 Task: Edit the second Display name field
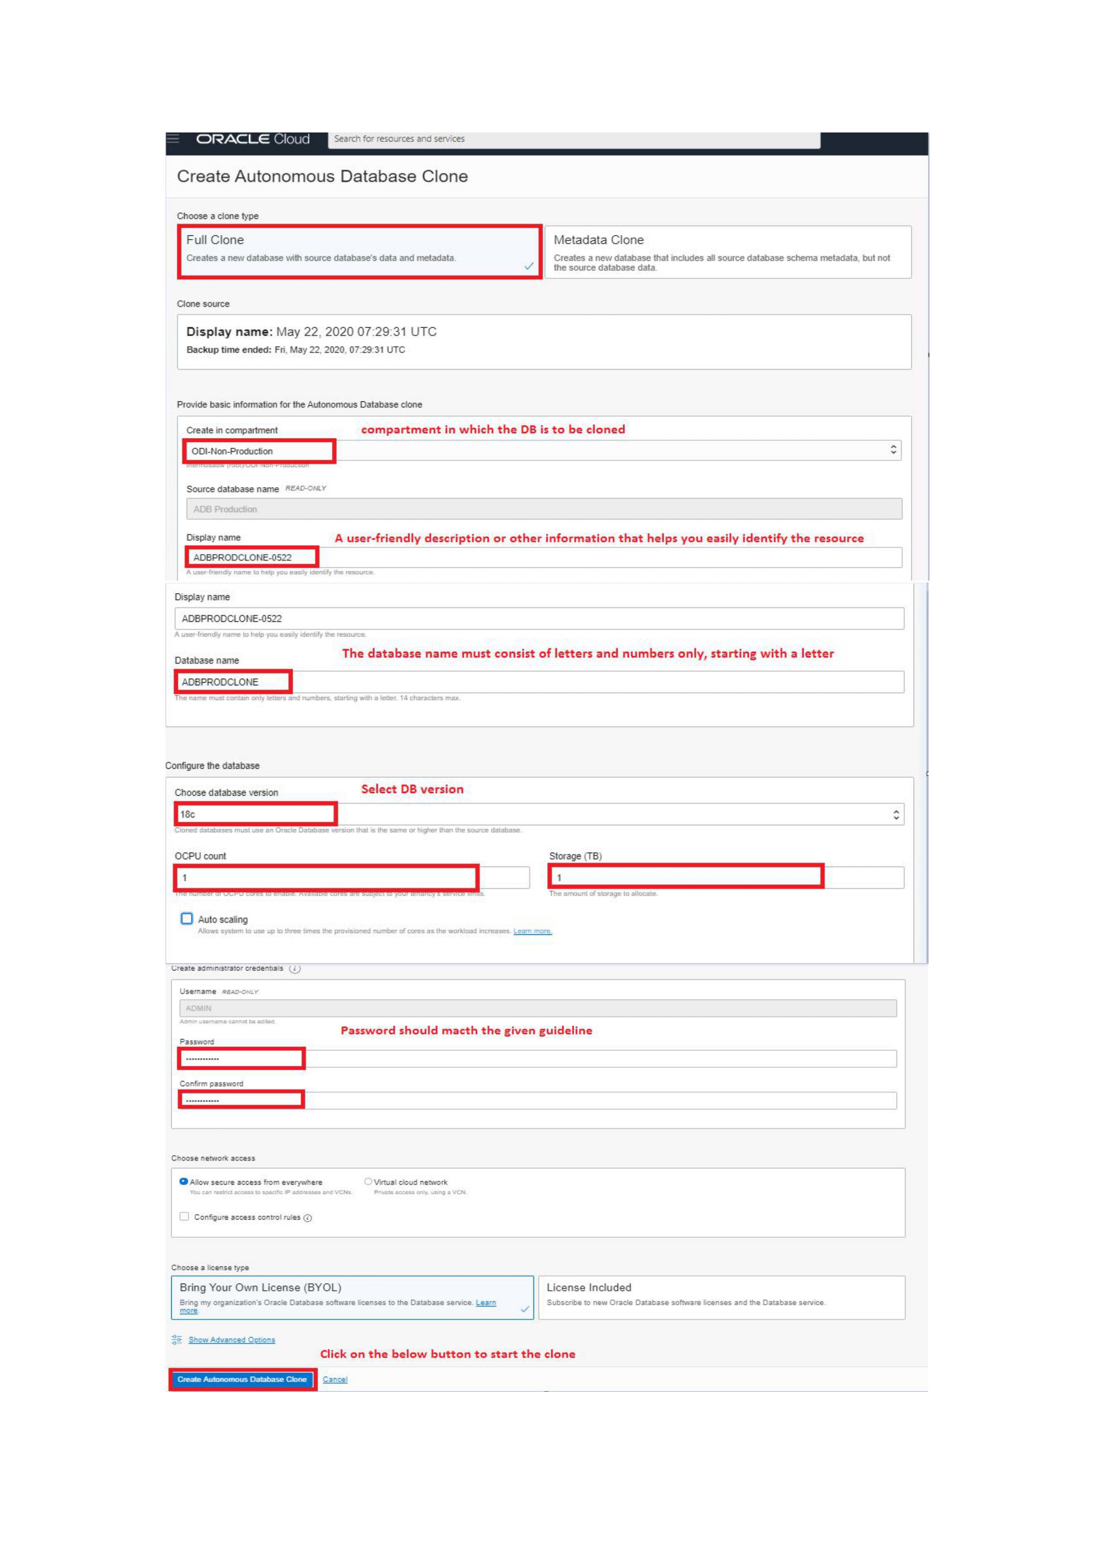[539, 619]
